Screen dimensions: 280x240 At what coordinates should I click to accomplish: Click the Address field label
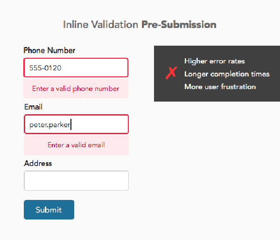[38, 163]
